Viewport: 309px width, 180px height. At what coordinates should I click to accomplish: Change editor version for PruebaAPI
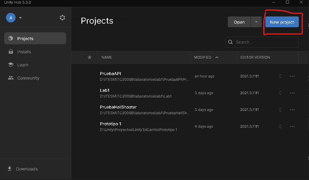pyautogui.click(x=280, y=76)
